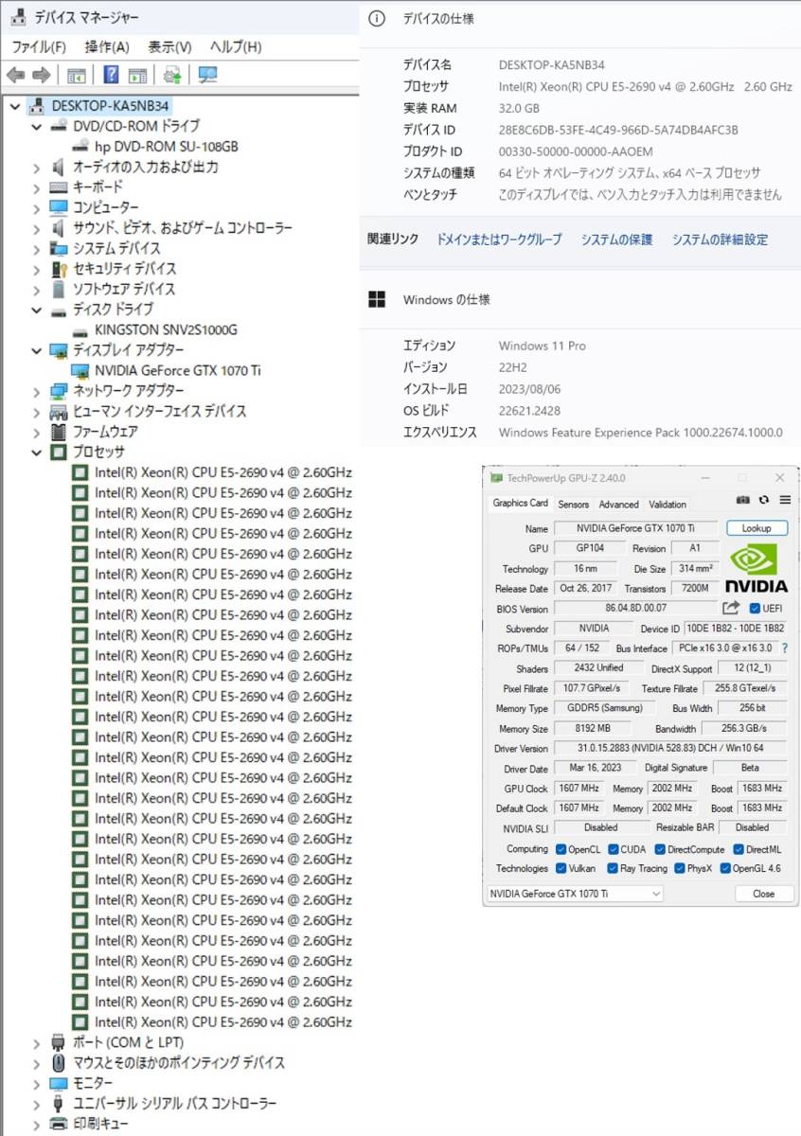Screen dimensions: 801x1136
Task: Expand the ネットワーク アダプター node
Action: pyautogui.click(x=37, y=391)
